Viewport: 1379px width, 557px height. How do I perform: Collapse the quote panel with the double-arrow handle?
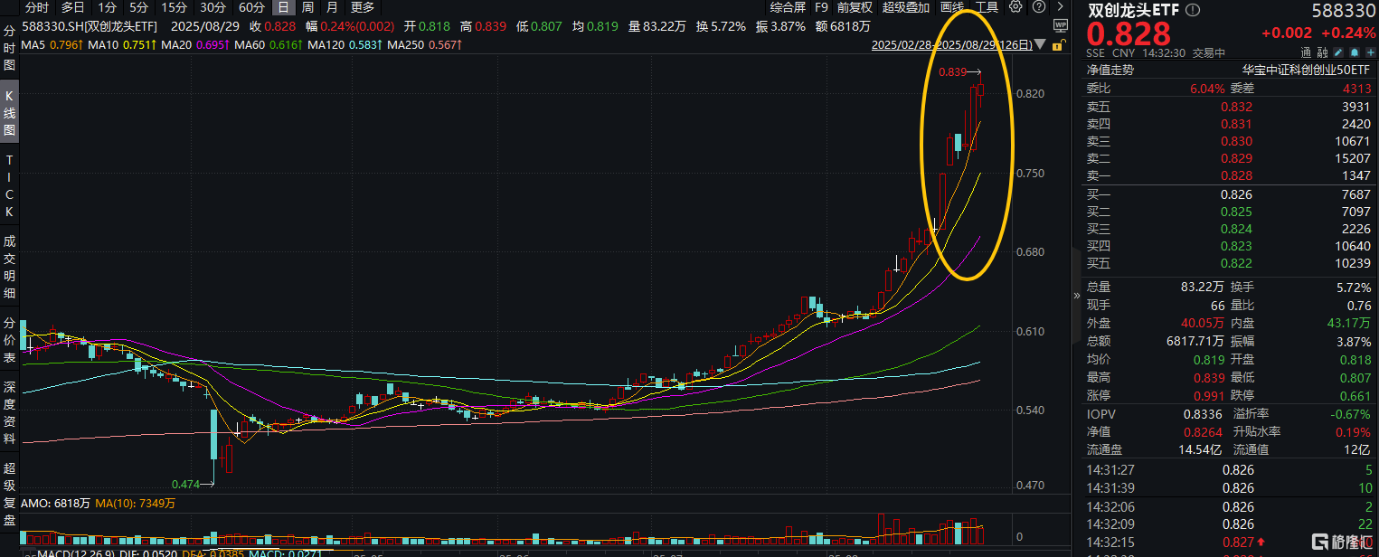[1076, 295]
